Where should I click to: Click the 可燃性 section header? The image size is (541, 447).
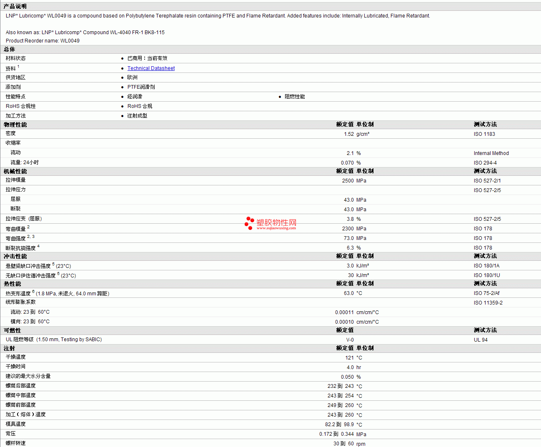13,330
